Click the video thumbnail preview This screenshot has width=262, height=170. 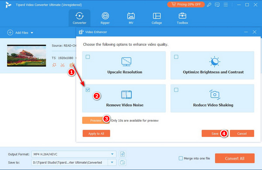(27, 55)
